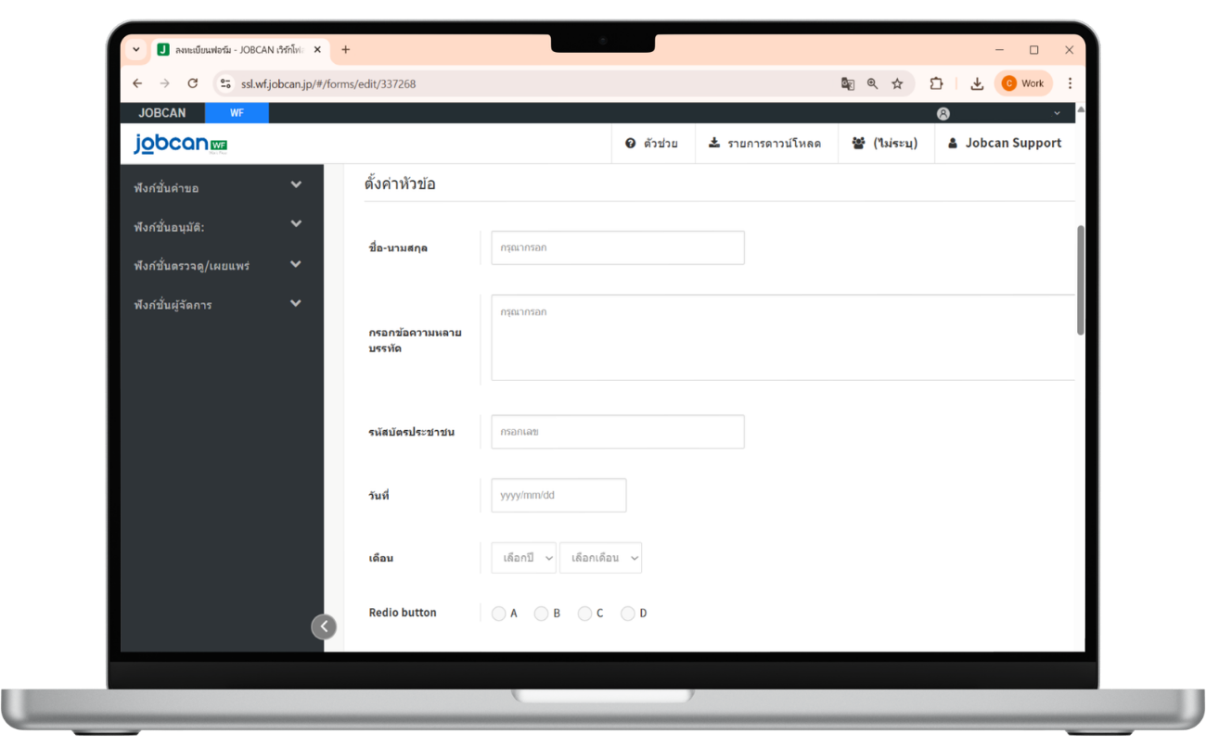Click the translate page icon in address bar
Image resolution: width=1206 pixels, height=747 pixels.
pos(847,83)
